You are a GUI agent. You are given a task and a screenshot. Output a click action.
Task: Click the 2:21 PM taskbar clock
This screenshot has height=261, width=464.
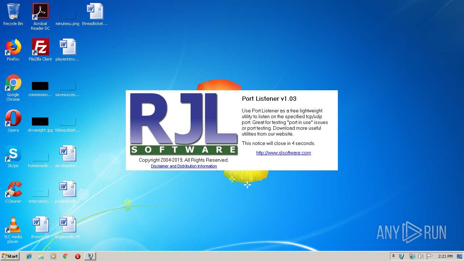pyautogui.click(x=446, y=256)
